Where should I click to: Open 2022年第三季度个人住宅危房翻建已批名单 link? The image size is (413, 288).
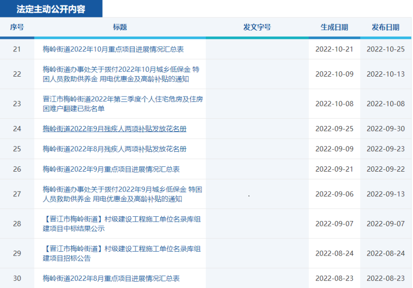coord(122,104)
